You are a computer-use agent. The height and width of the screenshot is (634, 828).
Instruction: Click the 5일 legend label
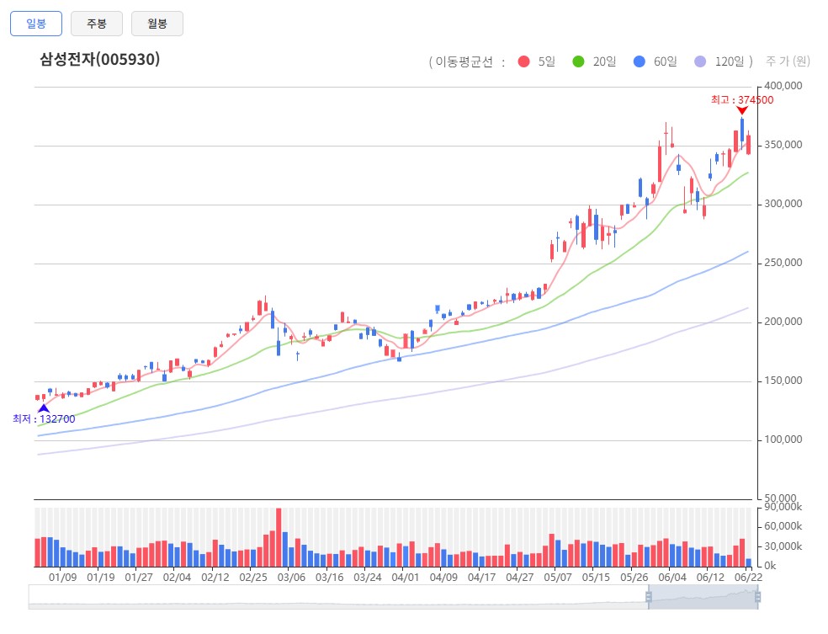tap(547, 61)
